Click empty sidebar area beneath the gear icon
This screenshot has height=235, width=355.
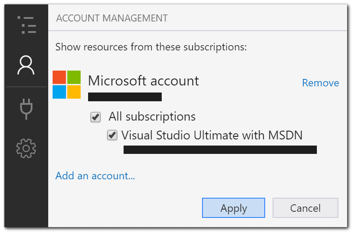click(x=26, y=193)
